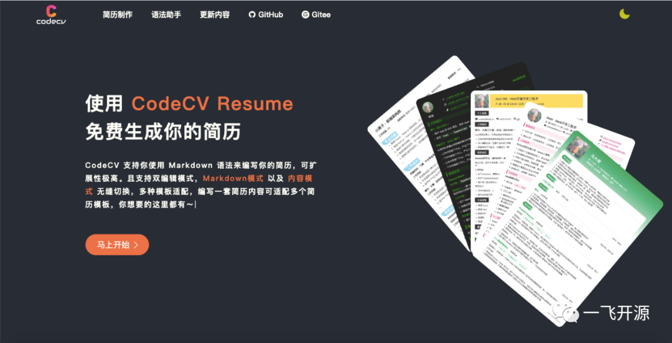Open the Gitee link
The height and width of the screenshot is (343, 672).
pos(316,14)
